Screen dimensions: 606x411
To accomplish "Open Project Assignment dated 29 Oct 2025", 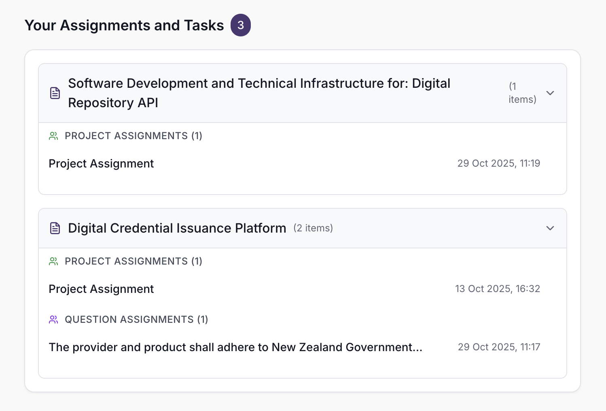I will [101, 163].
